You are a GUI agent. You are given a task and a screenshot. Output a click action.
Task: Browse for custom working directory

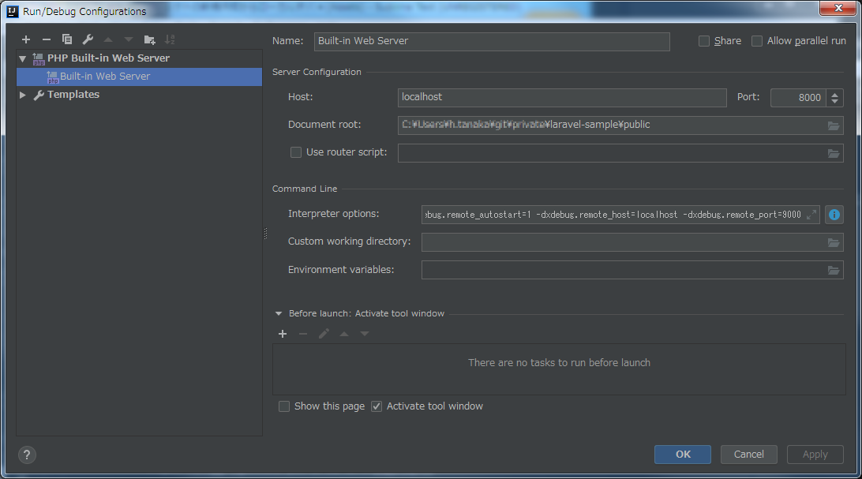[834, 242]
